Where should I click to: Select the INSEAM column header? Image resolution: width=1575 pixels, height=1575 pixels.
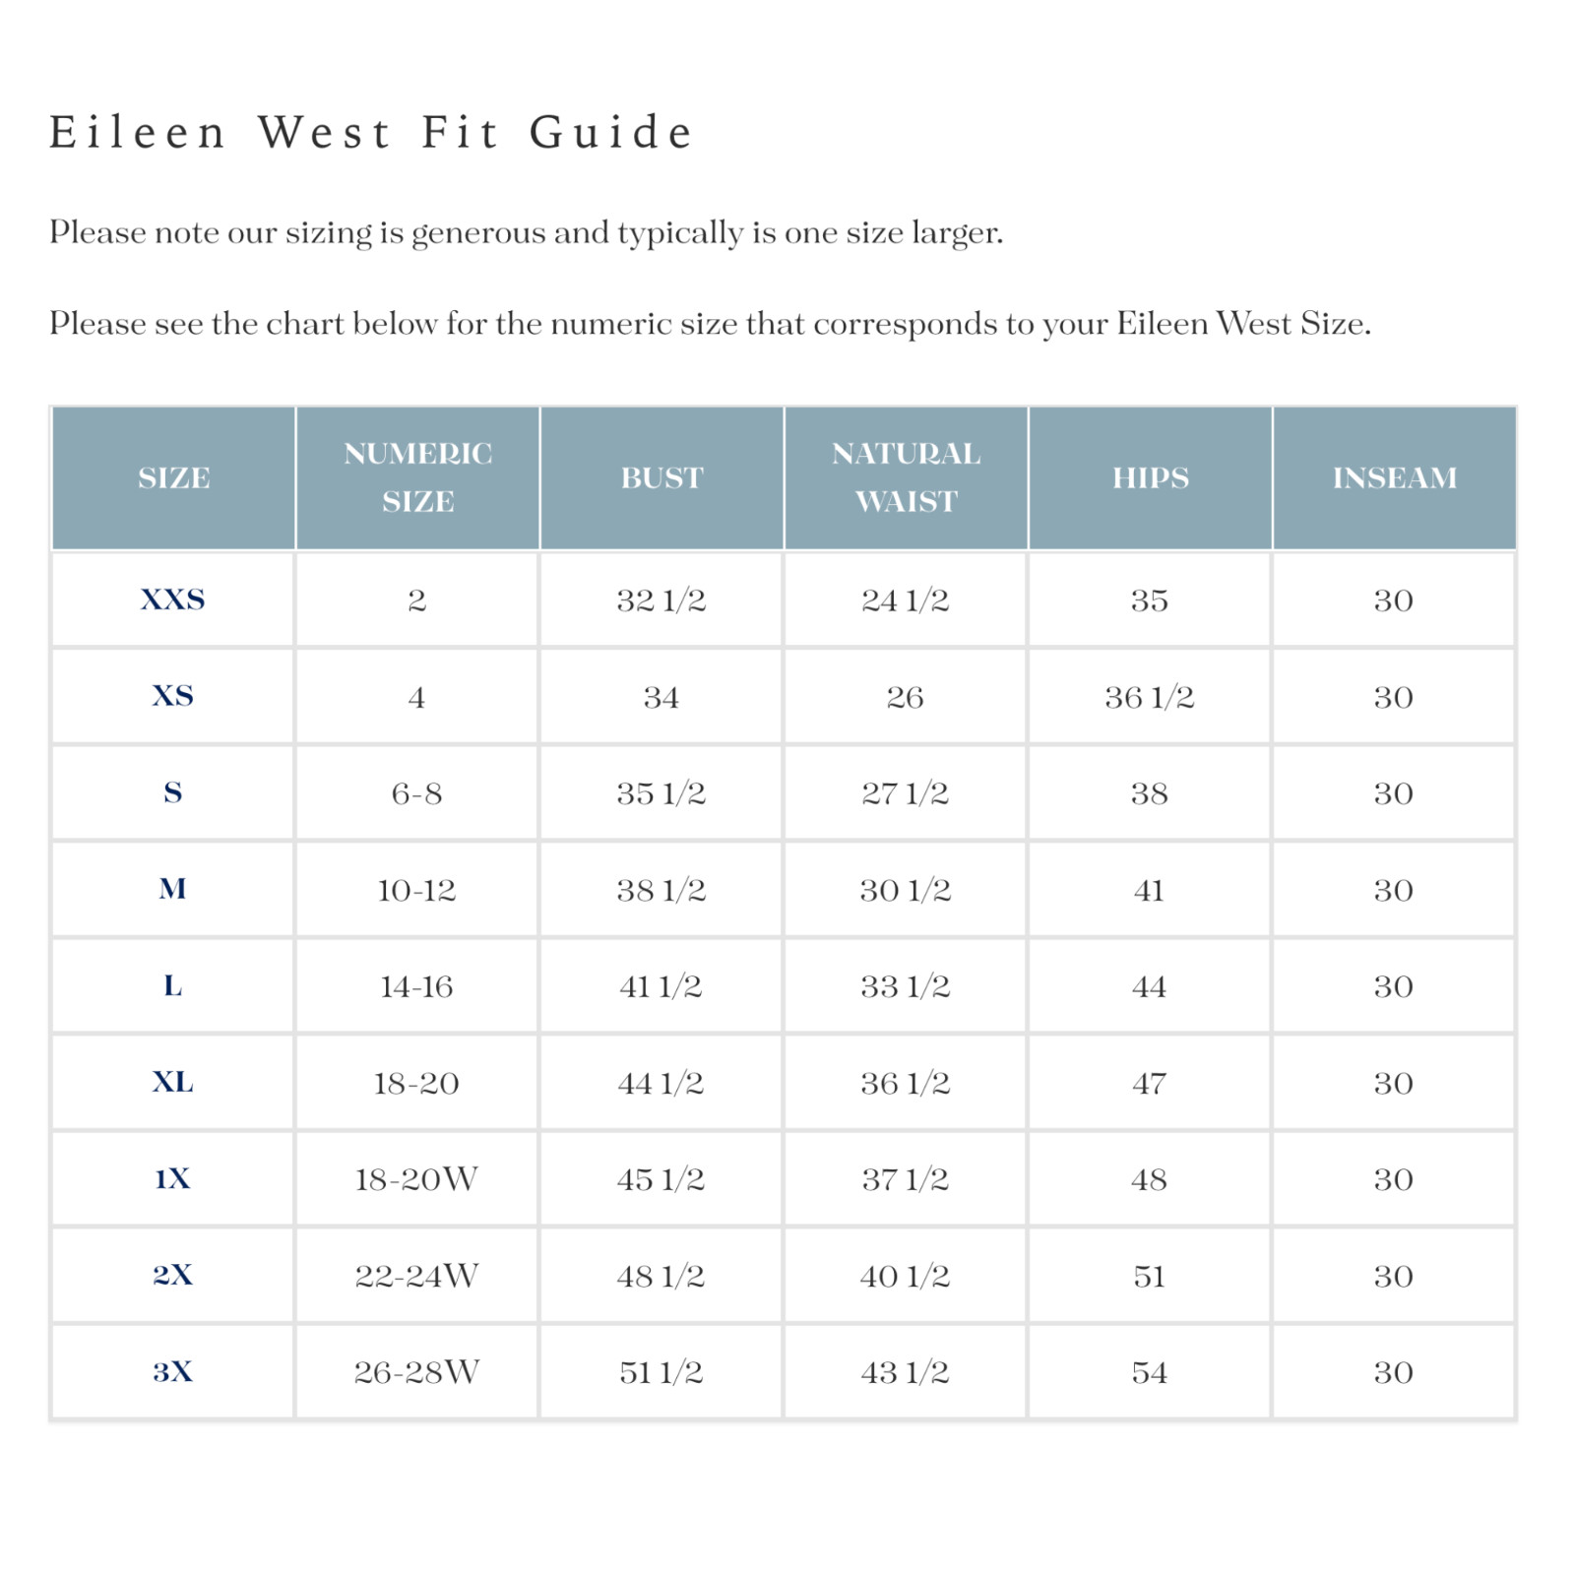pos(1394,478)
